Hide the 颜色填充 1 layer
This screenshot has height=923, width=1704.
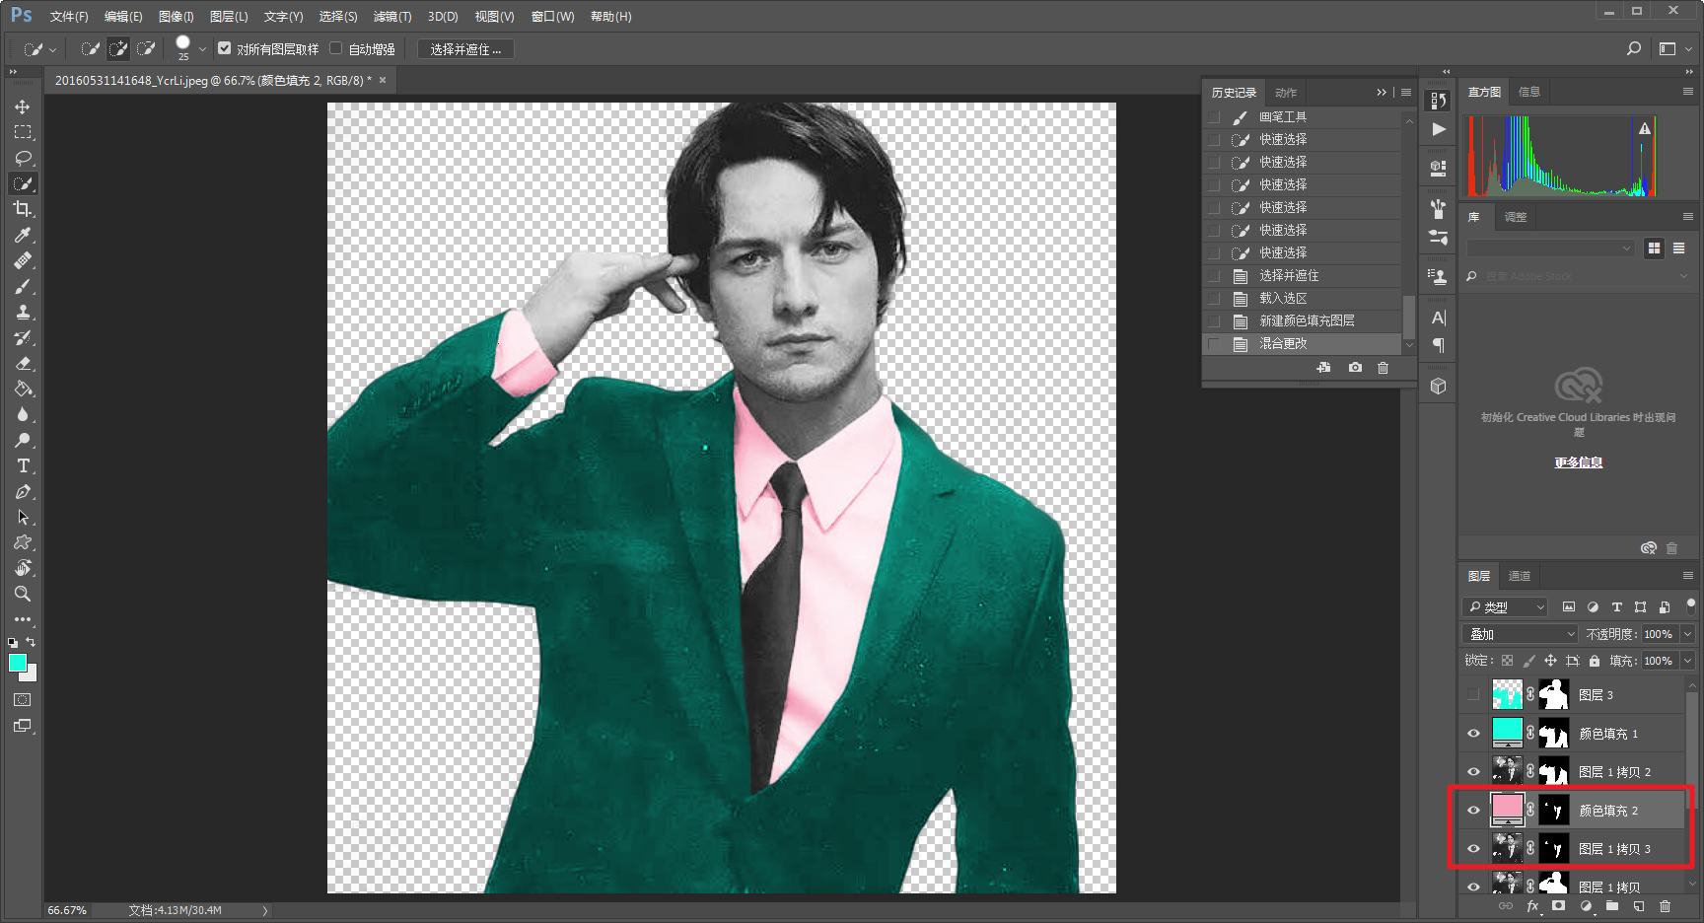pos(1473,734)
